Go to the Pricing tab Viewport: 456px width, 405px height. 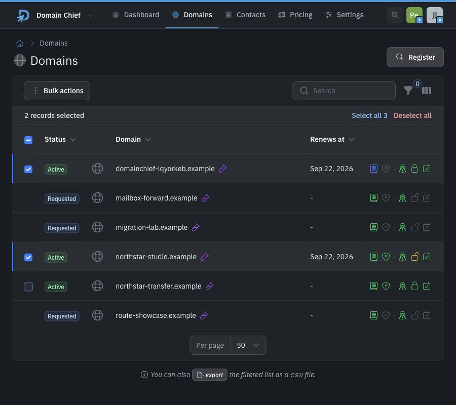295,15
